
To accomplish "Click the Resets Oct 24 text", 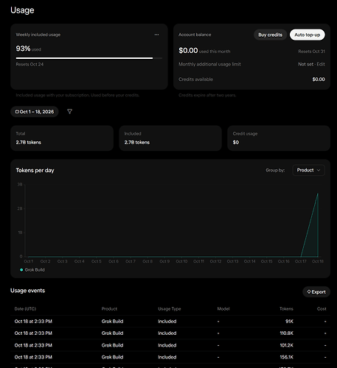I will 29,64.
